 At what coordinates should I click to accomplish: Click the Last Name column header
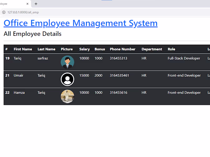[46, 49]
